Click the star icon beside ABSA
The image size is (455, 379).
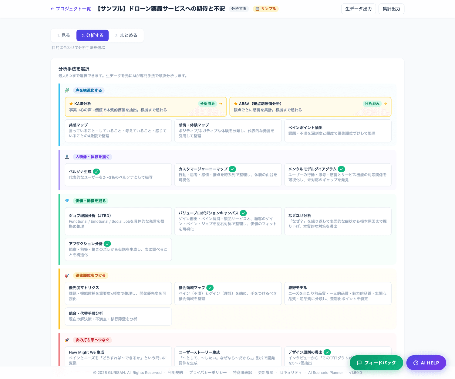coord(236,104)
